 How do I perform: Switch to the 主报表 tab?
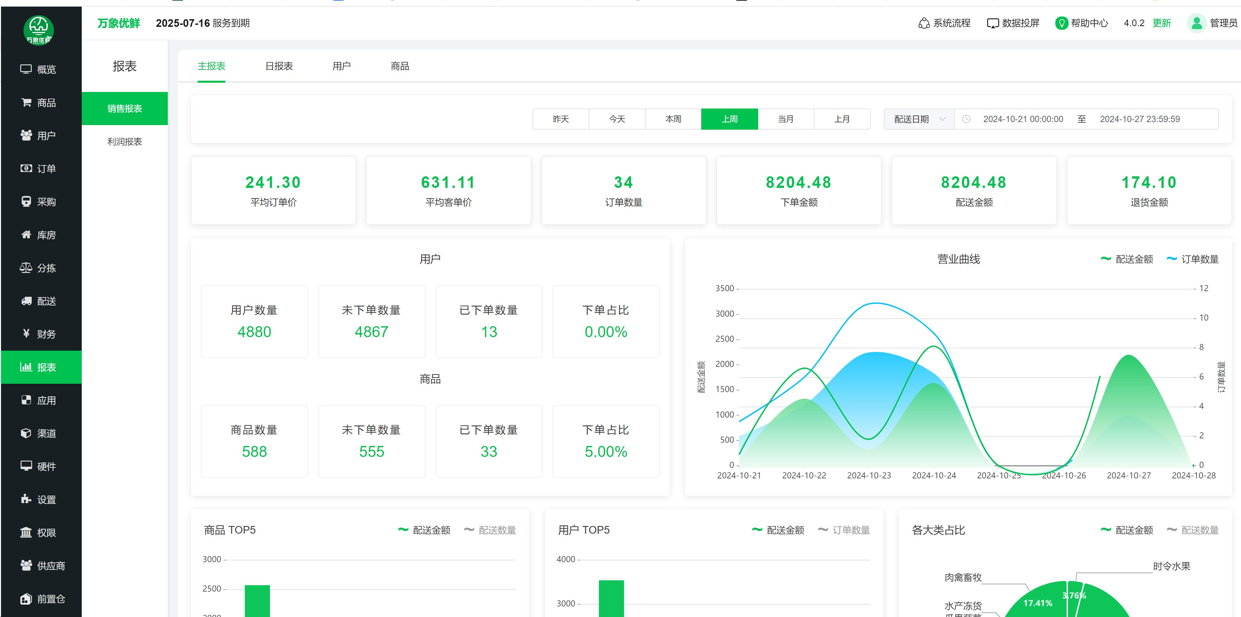(211, 66)
